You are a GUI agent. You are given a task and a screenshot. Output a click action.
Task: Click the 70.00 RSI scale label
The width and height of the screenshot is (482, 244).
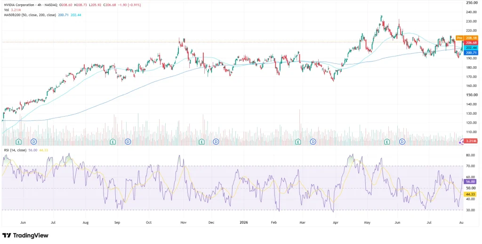471,166
